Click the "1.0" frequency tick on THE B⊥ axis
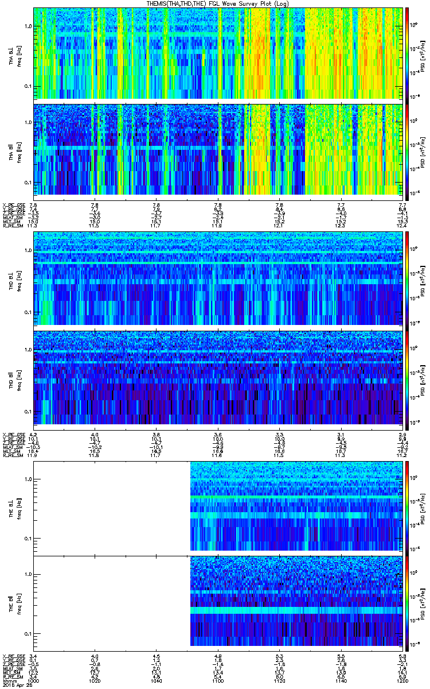Screen dimensions: 430x689 28,480
